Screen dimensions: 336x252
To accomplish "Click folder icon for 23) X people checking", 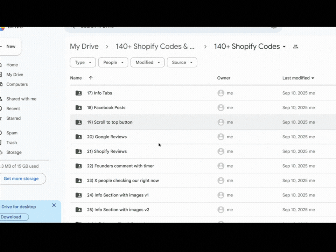I will 79,181.
